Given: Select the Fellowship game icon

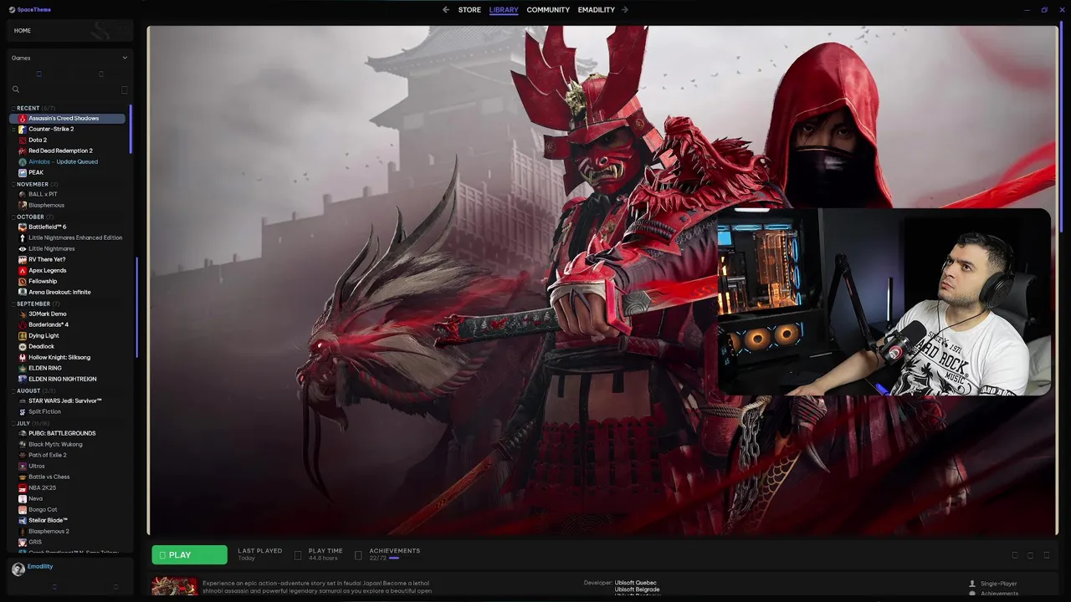Looking at the screenshot, I should click(x=23, y=282).
